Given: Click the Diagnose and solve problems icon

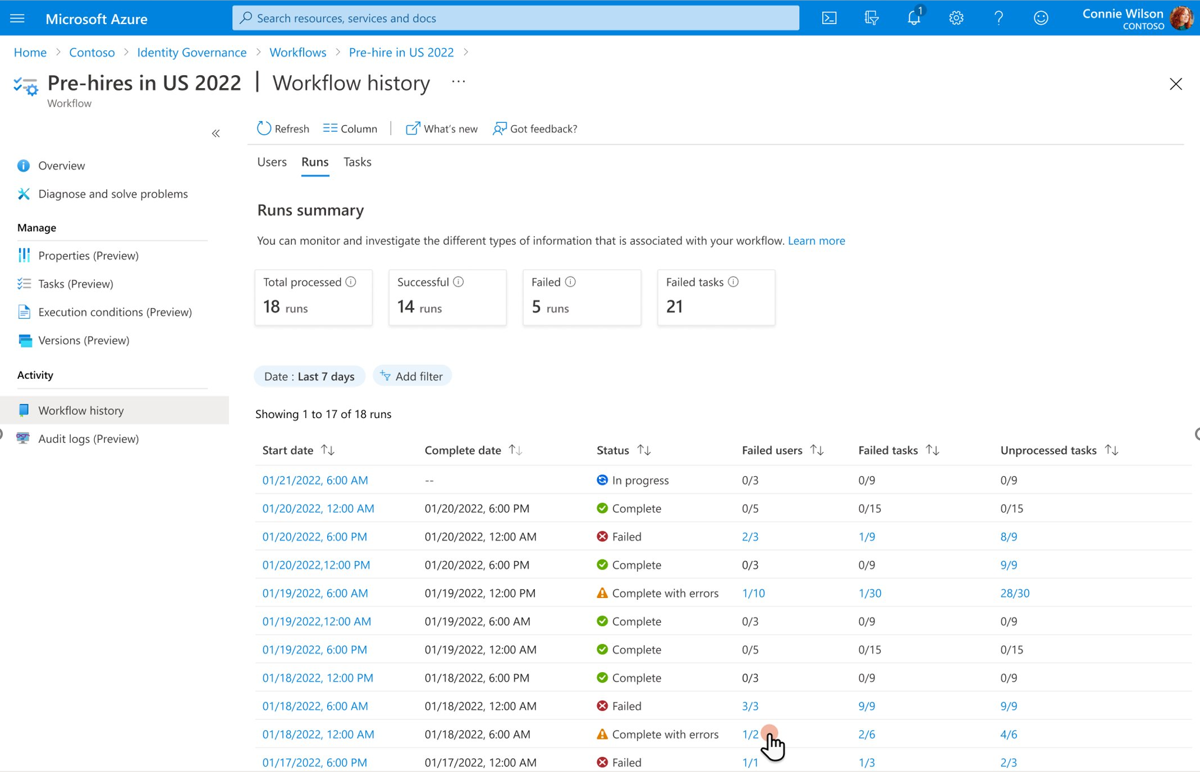Looking at the screenshot, I should tap(24, 194).
